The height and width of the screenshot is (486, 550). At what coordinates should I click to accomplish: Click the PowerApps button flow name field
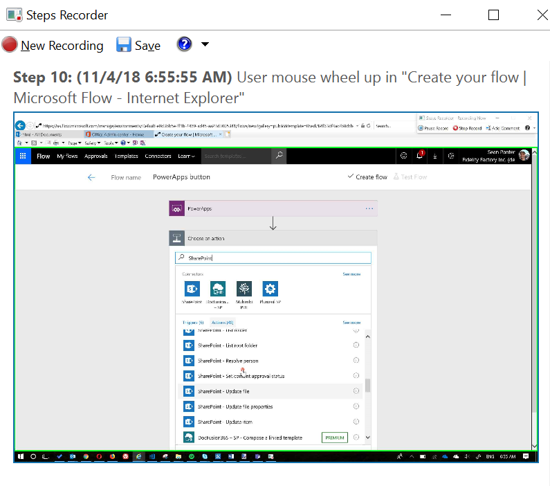tap(181, 177)
